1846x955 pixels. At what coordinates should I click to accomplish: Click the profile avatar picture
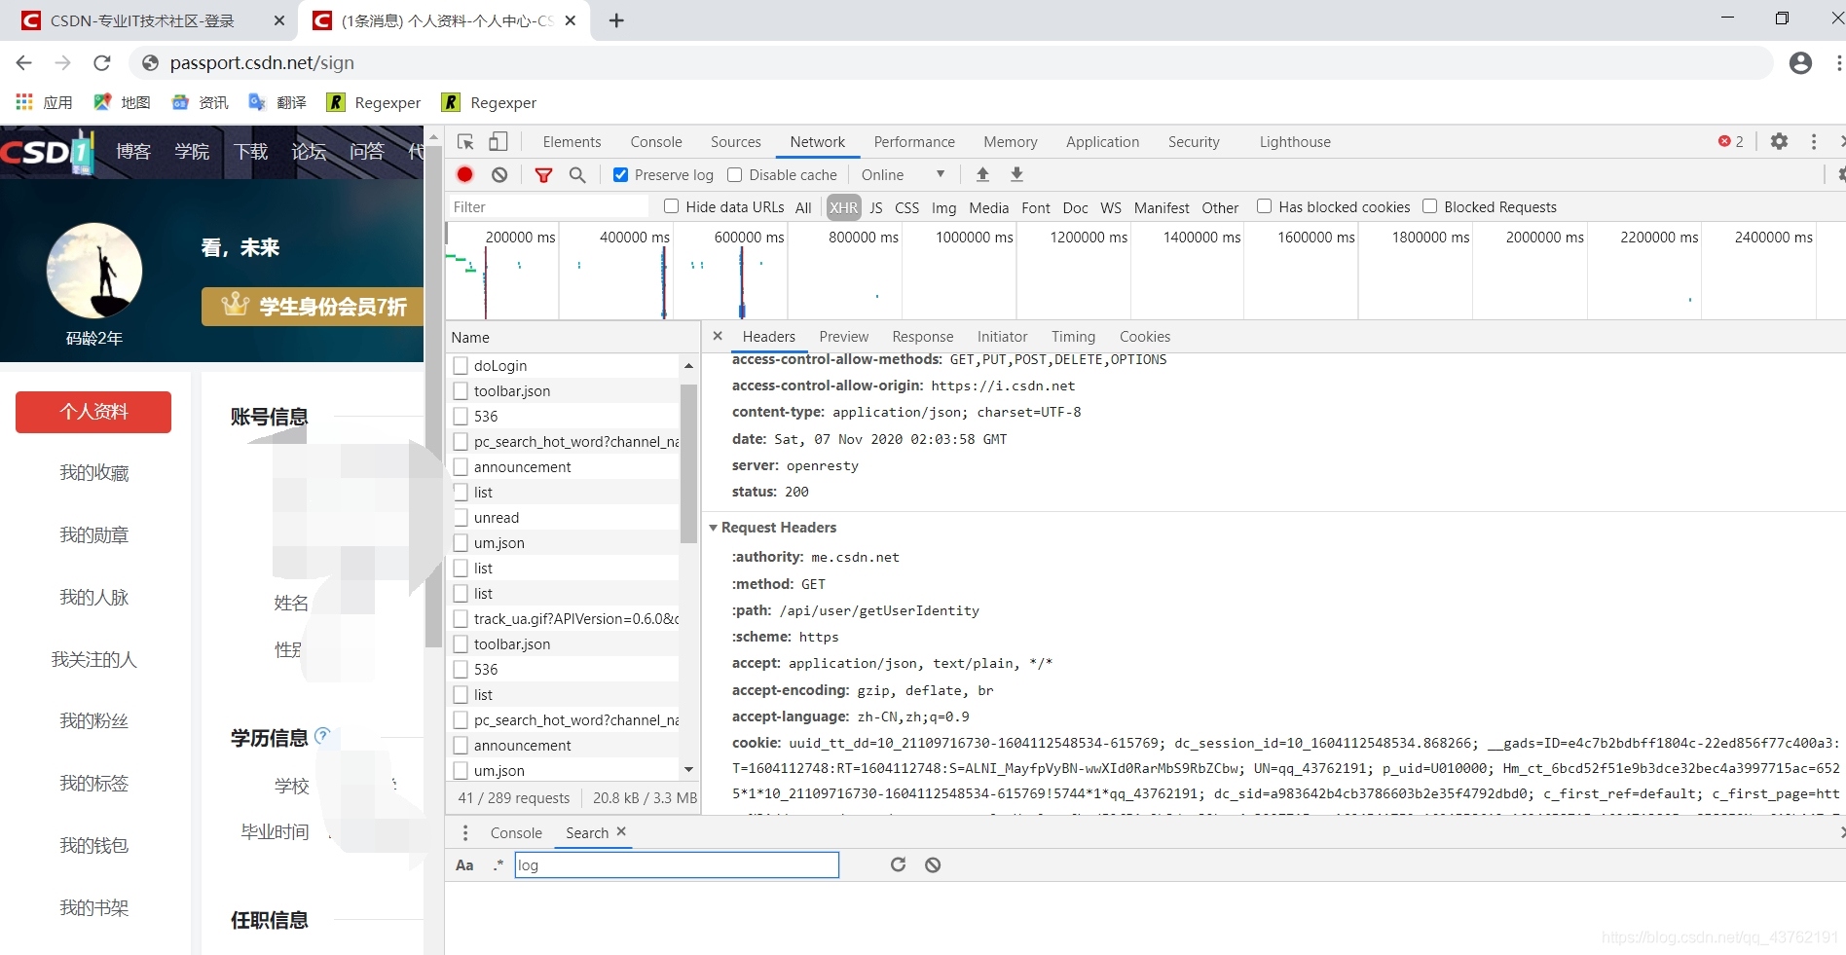pyautogui.click(x=94, y=271)
